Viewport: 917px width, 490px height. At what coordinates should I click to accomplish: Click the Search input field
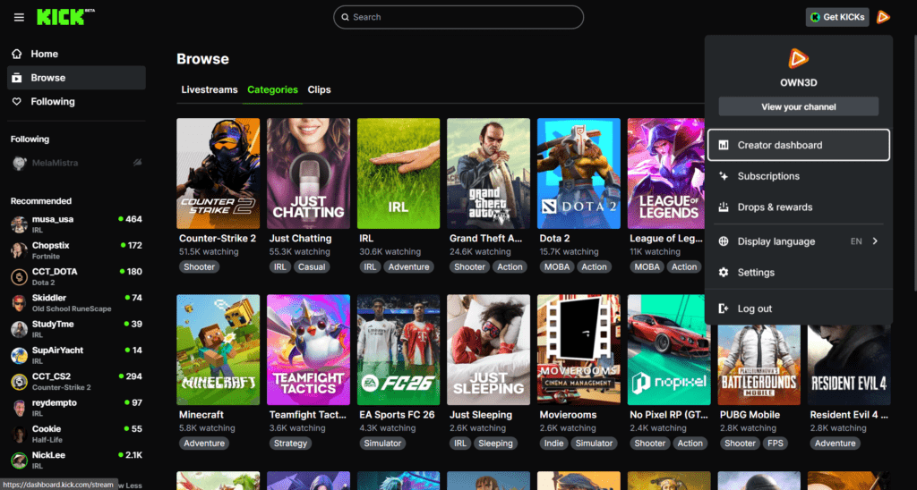pyautogui.click(x=458, y=17)
